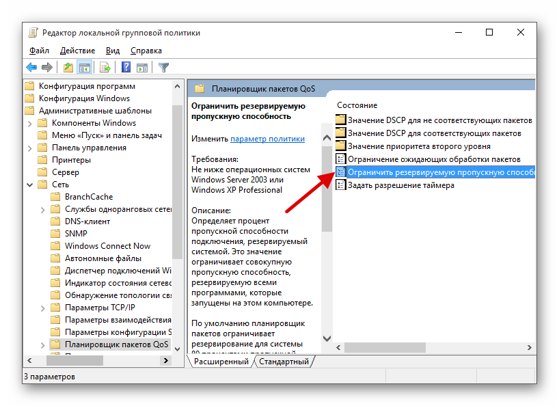Click the Filter funnel toolbar icon

pyautogui.click(x=163, y=67)
